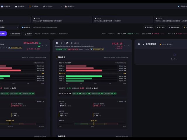The image size is (187, 140).
Task: Click the 45,858 index value in market context
Action: pos(148,34)
